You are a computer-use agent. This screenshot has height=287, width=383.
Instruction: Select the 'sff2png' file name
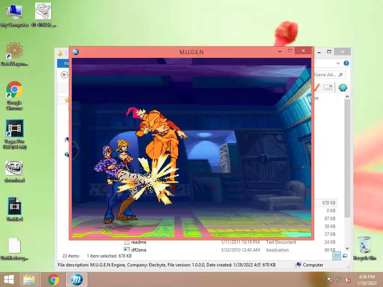(139, 250)
